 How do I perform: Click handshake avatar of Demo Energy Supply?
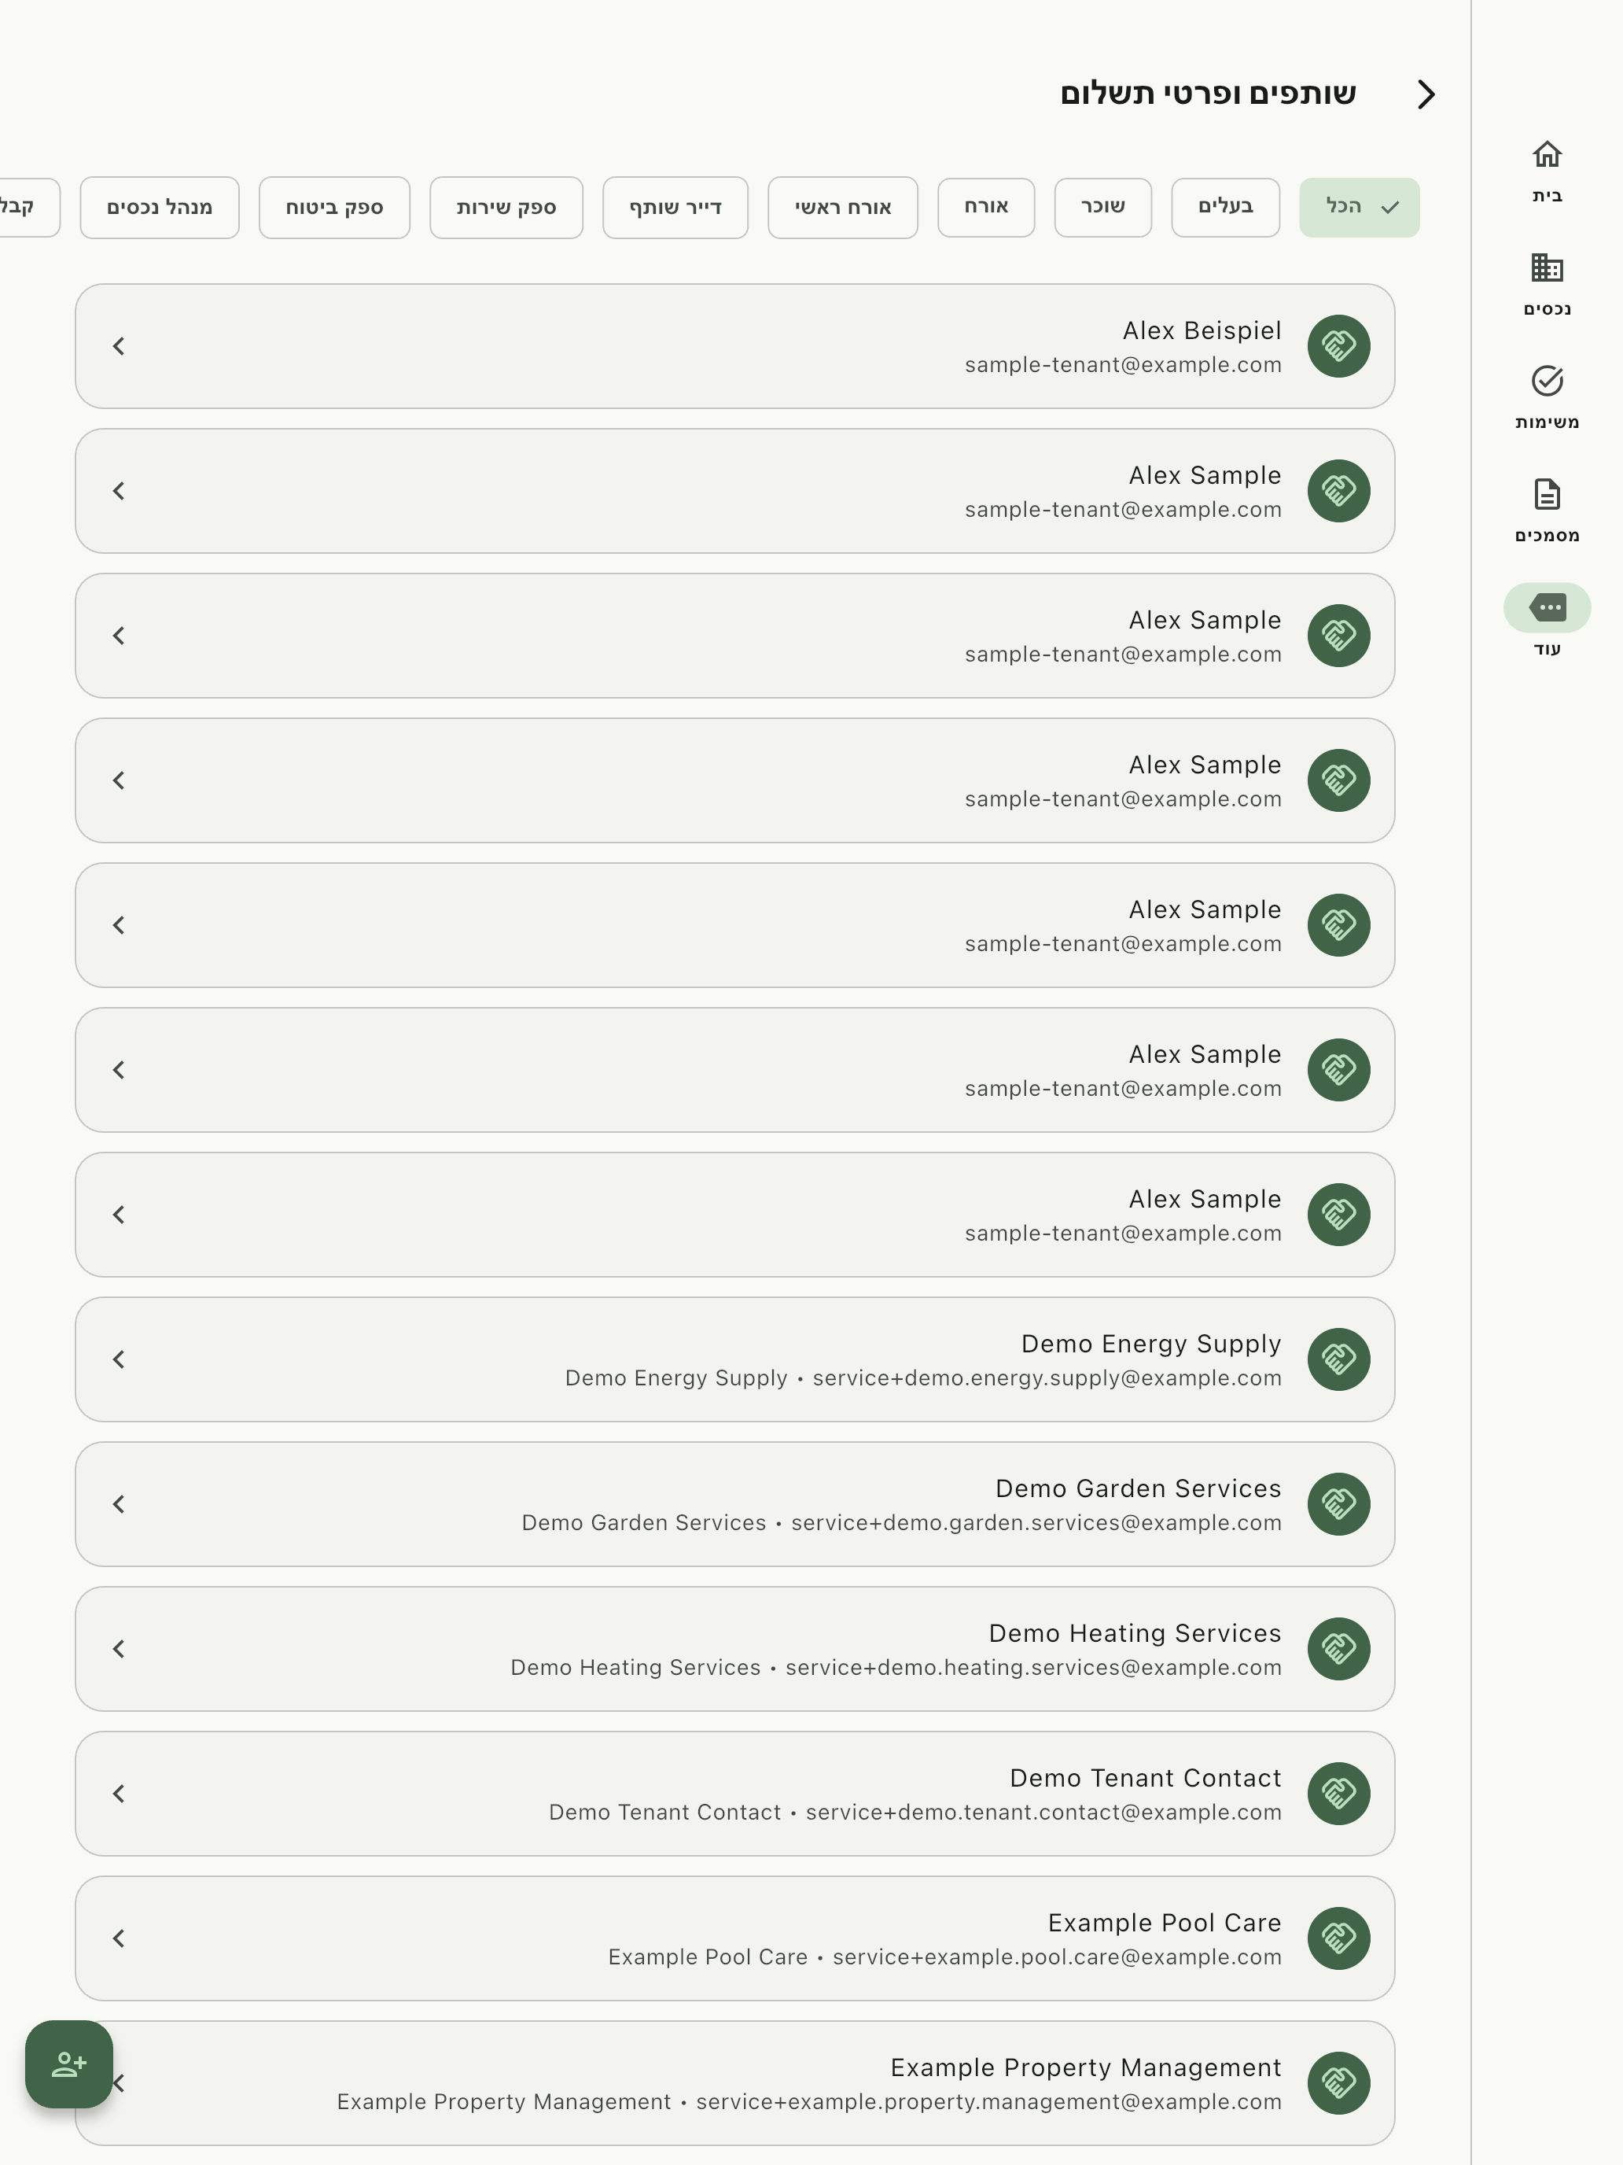tap(1338, 1359)
